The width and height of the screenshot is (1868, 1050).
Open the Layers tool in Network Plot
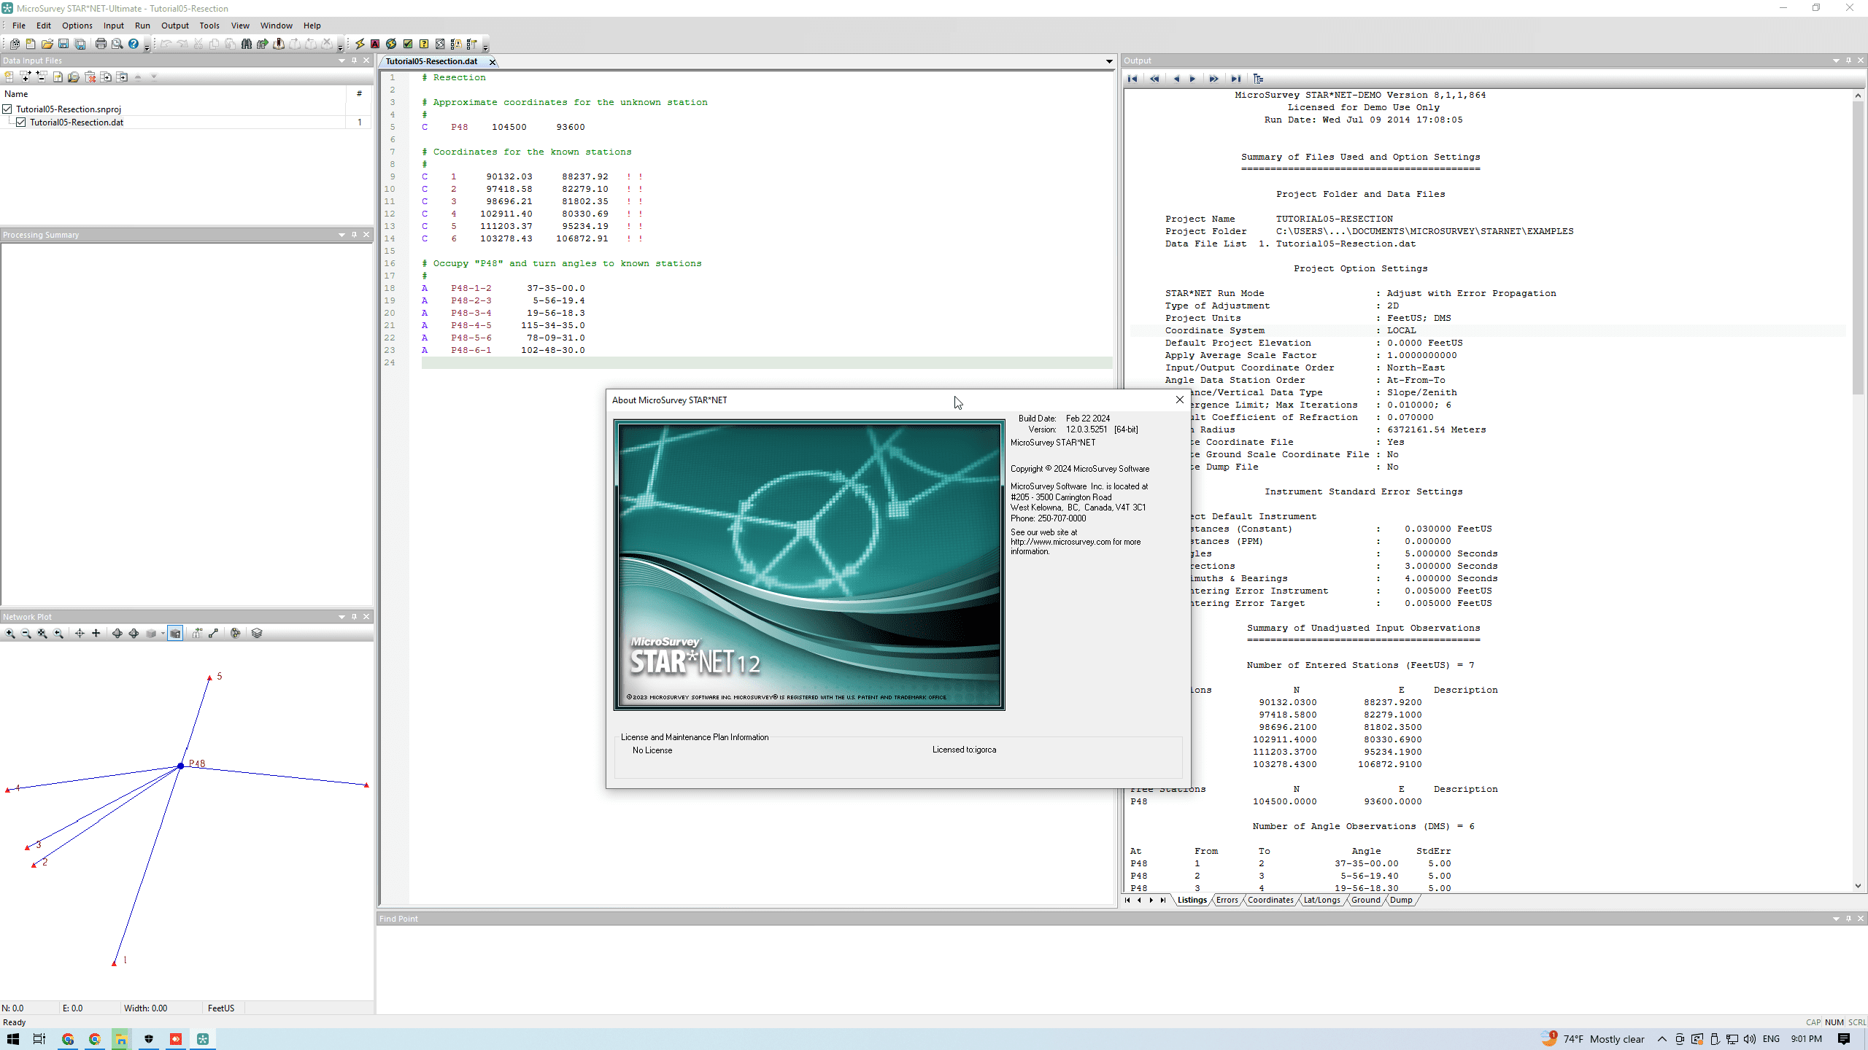(257, 633)
